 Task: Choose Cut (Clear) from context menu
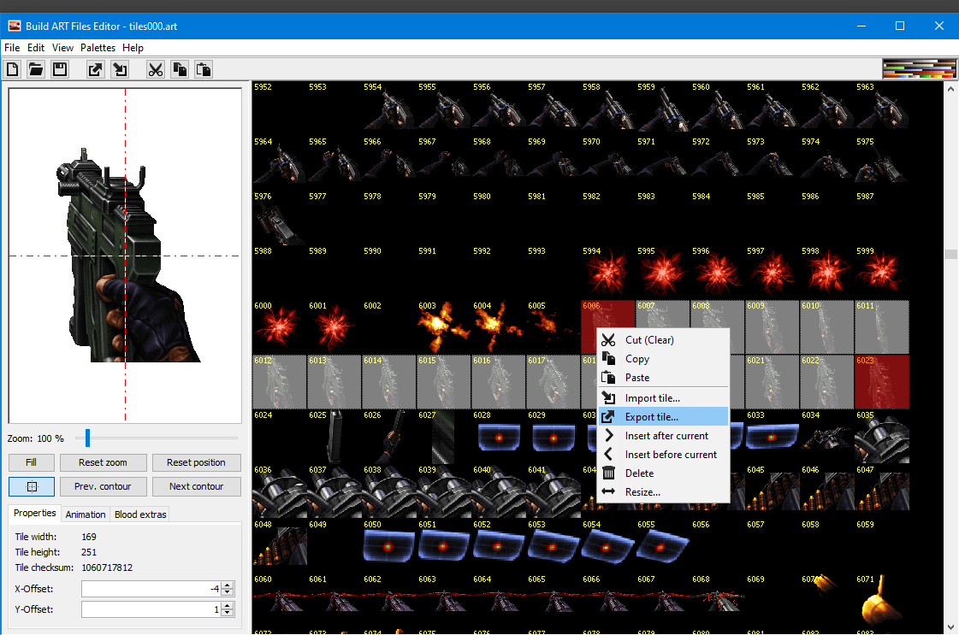tap(663, 340)
